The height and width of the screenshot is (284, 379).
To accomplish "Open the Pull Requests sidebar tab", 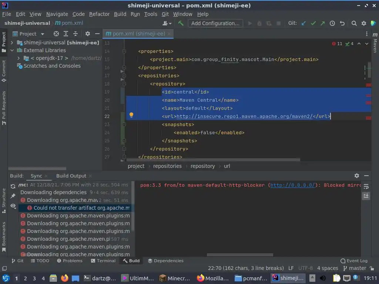I will point(4,108).
